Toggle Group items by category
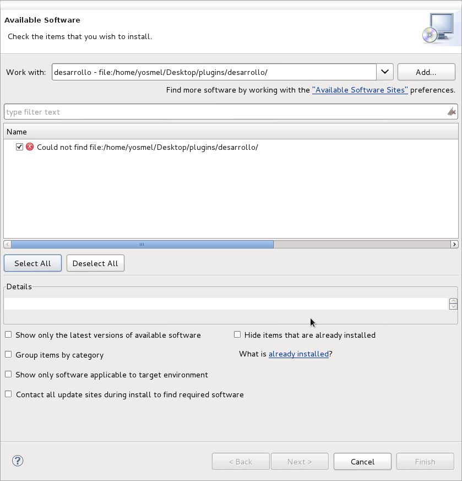462x481 pixels. [x=8, y=355]
